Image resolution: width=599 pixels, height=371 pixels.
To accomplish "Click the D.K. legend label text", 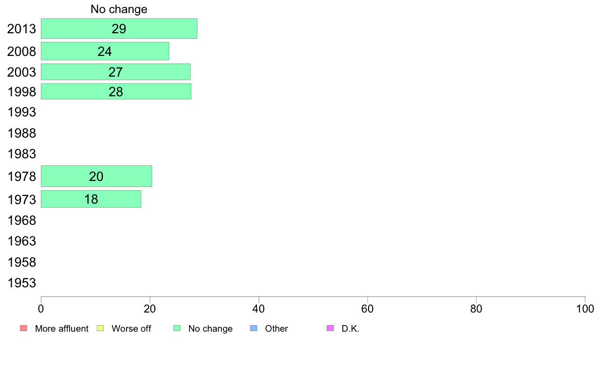I will (350, 329).
